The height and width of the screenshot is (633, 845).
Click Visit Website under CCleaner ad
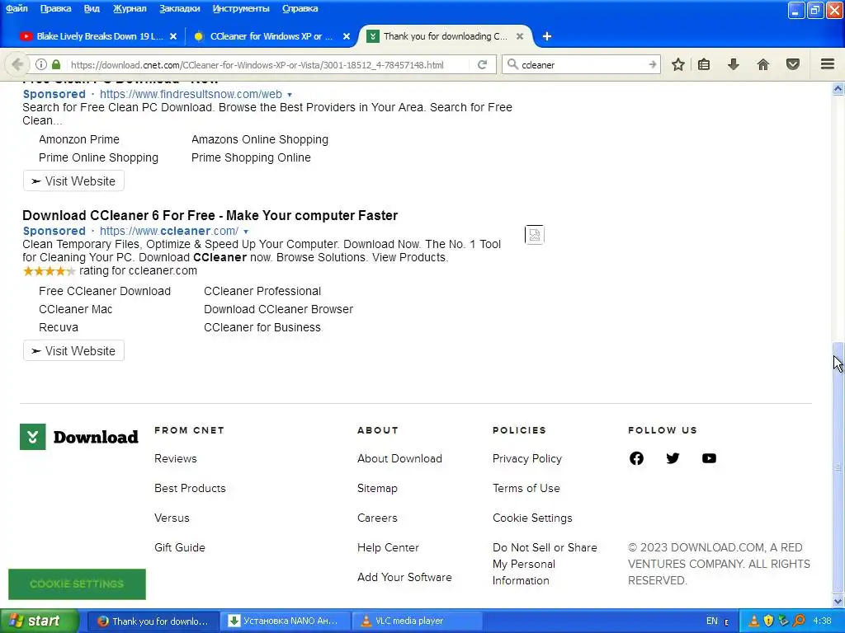click(x=73, y=351)
